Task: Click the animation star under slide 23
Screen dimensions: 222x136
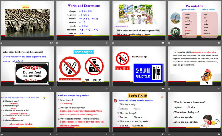Action: point(113,135)
